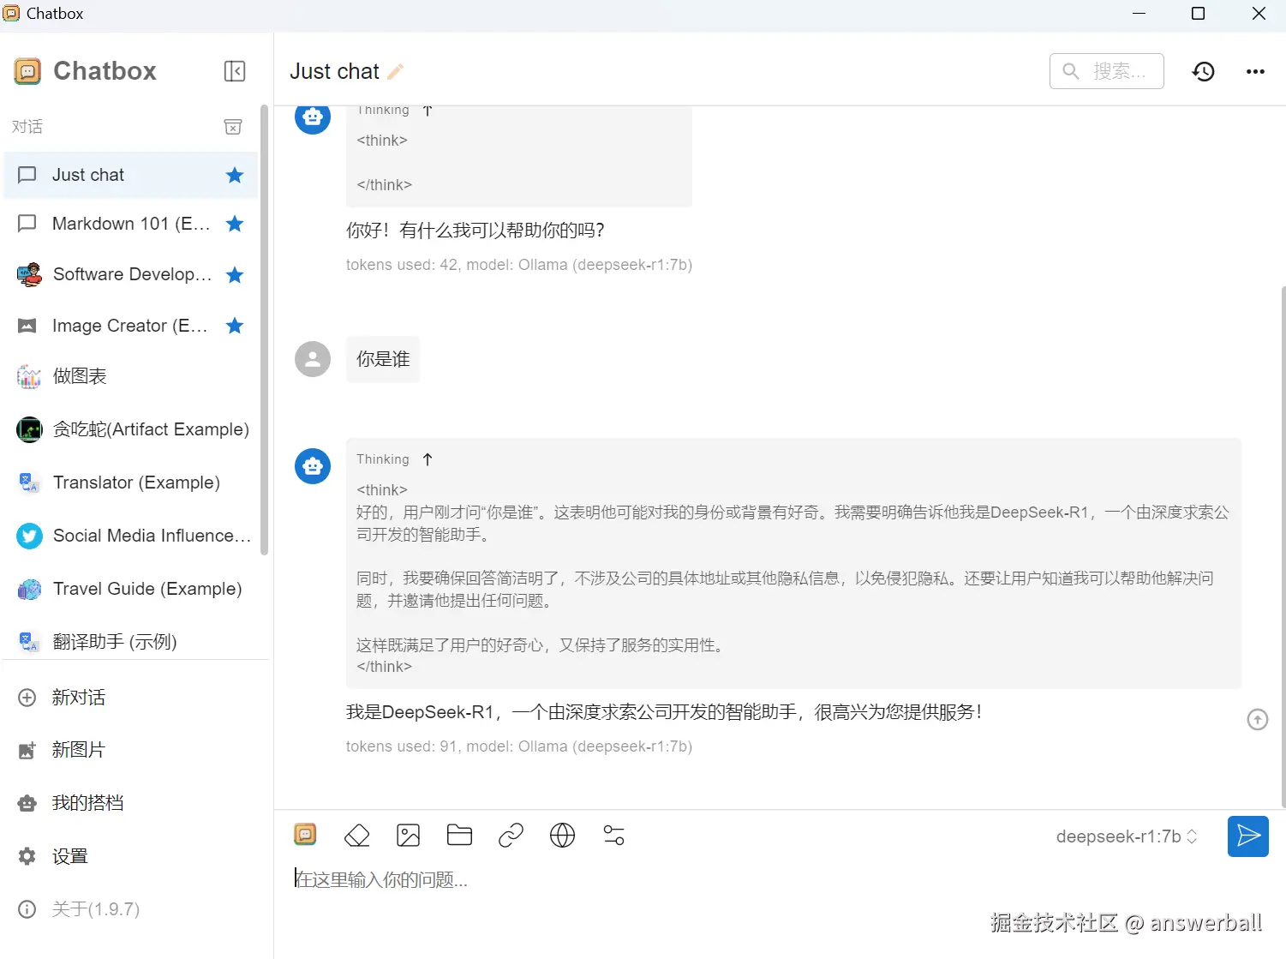The height and width of the screenshot is (959, 1286).
Task: Open the chat history clock icon
Action: click(1204, 72)
